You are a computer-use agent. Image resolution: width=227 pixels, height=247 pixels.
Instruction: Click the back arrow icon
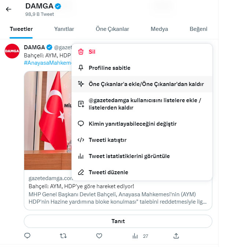[x=8, y=9]
